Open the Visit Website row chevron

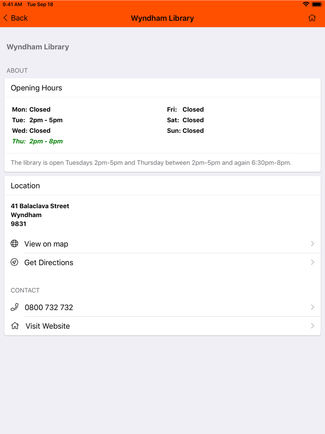[x=313, y=326]
